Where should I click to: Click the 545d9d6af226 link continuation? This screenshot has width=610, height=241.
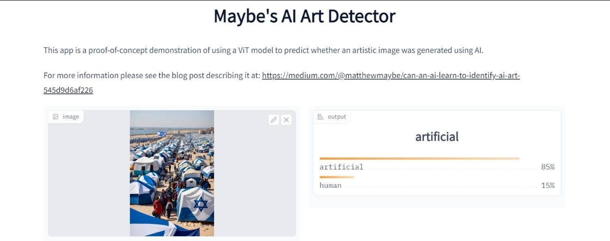click(68, 90)
